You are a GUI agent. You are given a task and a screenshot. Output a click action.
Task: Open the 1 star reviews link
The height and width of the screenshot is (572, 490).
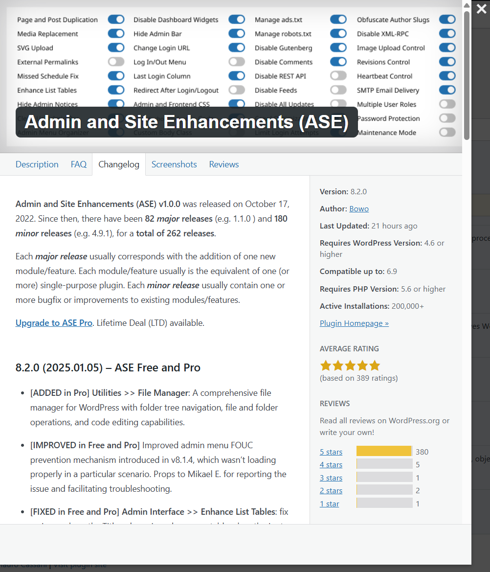coord(329,504)
